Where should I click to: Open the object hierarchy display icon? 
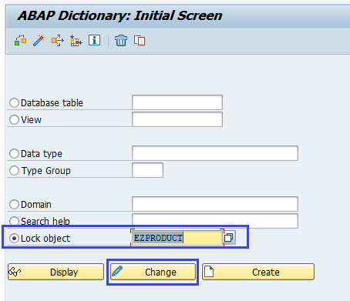76,41
